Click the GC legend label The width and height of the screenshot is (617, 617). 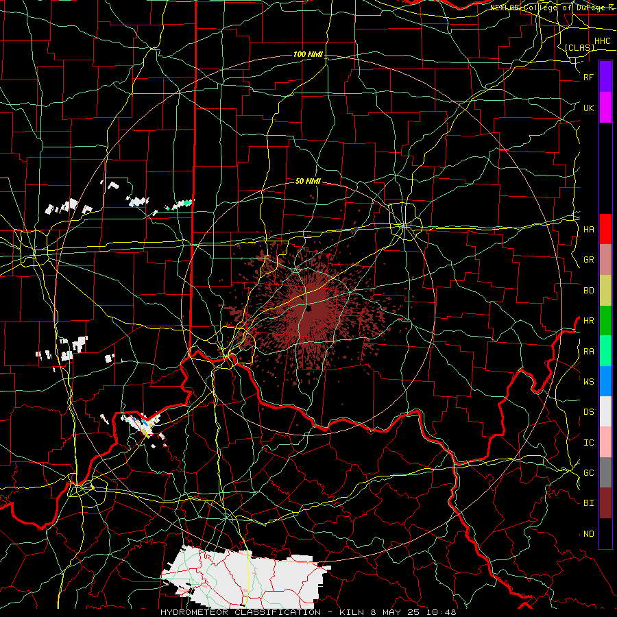tap(588, 472)
